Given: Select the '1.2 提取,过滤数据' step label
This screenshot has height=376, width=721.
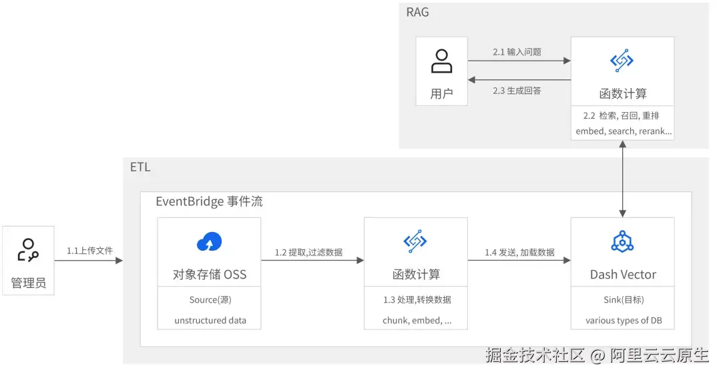Looking at the screenshot, I should (308, 253).
